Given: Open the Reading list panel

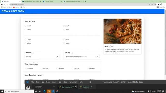Looking at the screenshot, I should click(161, 7).
